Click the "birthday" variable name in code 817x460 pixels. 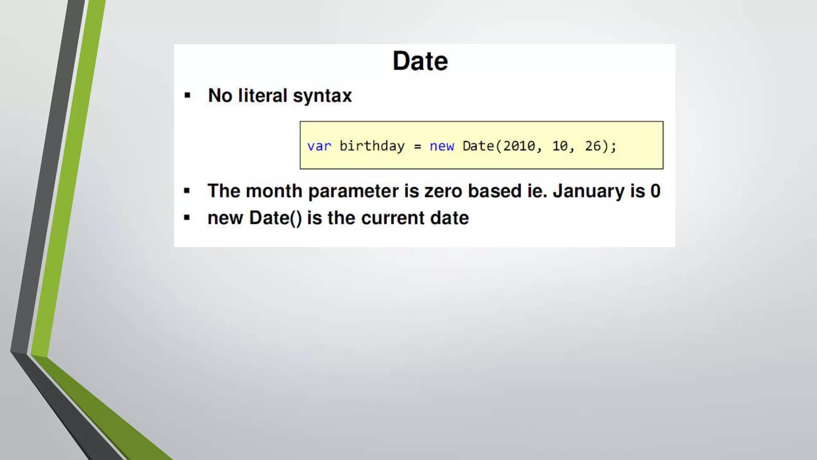point(372,146)
